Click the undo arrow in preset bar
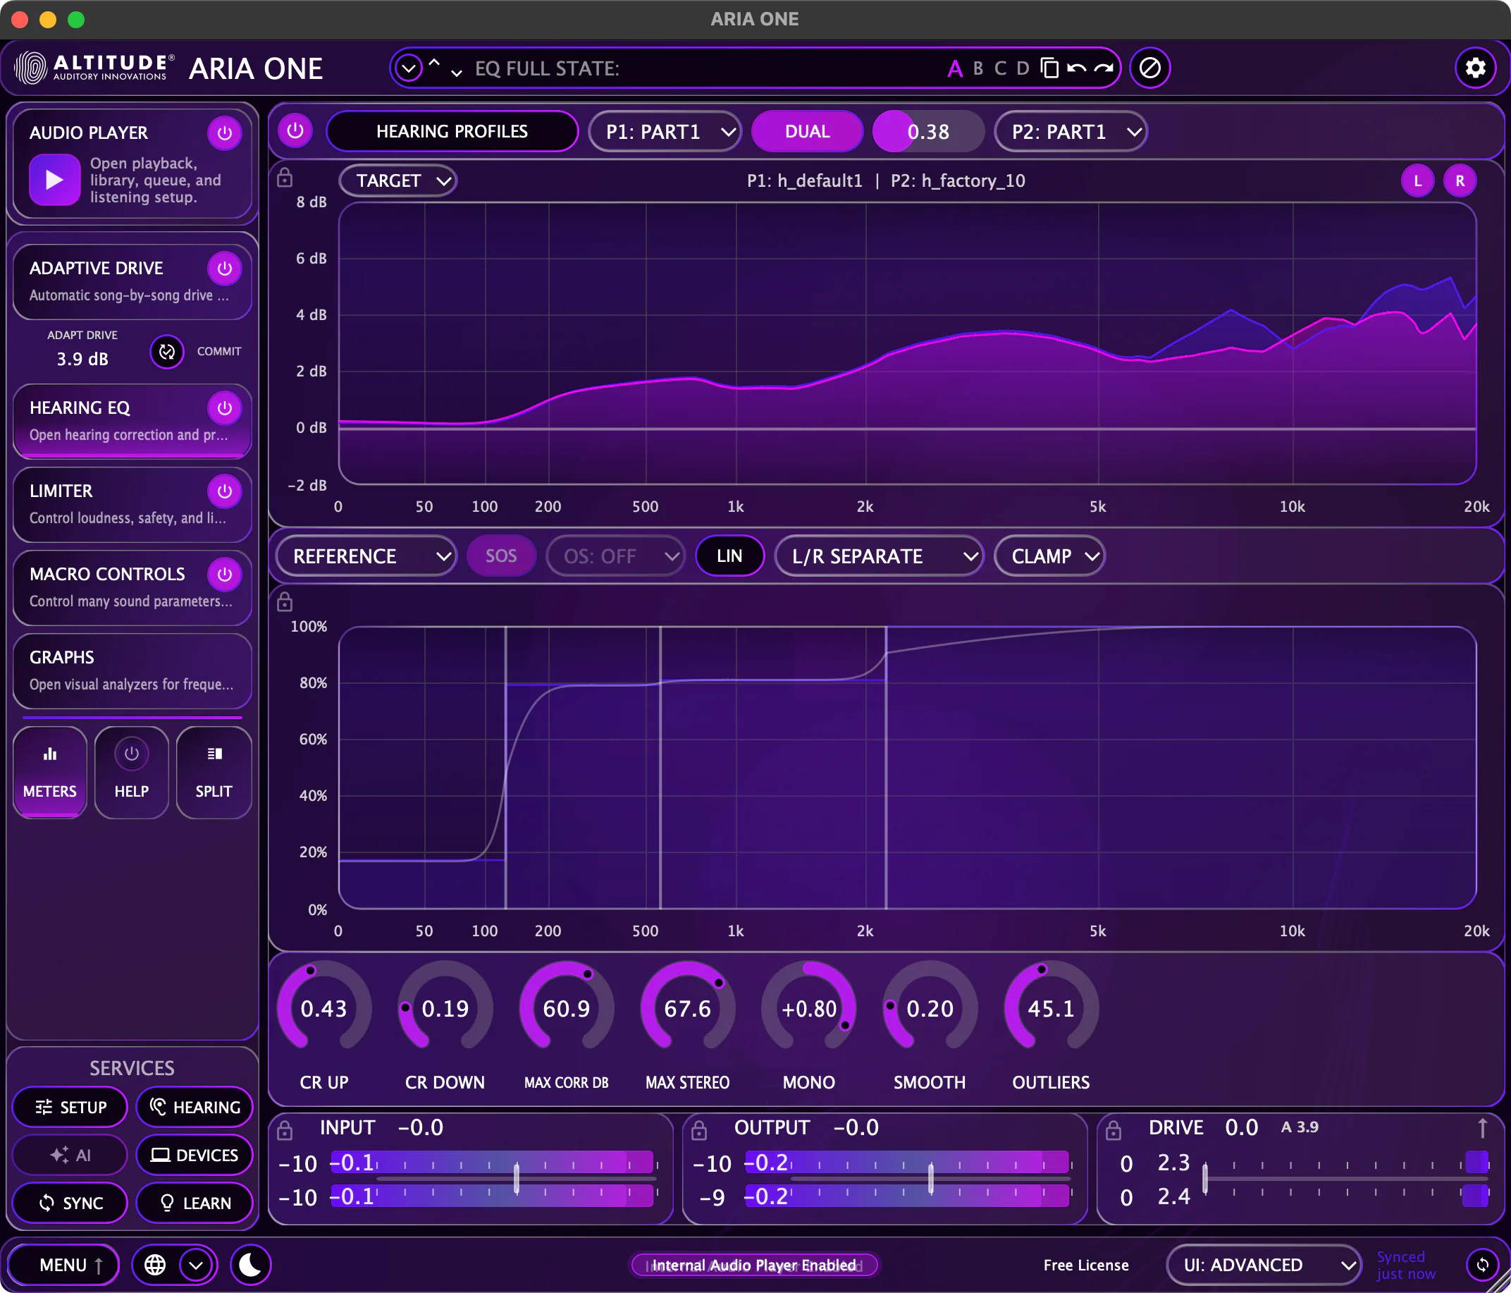 point(1076,68)
